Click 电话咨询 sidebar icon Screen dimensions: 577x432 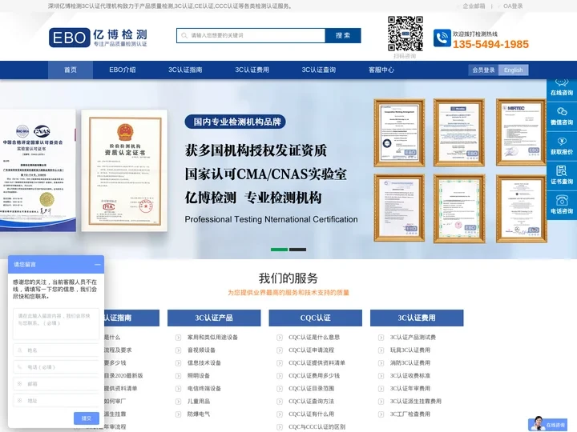[x=562, y=206]
